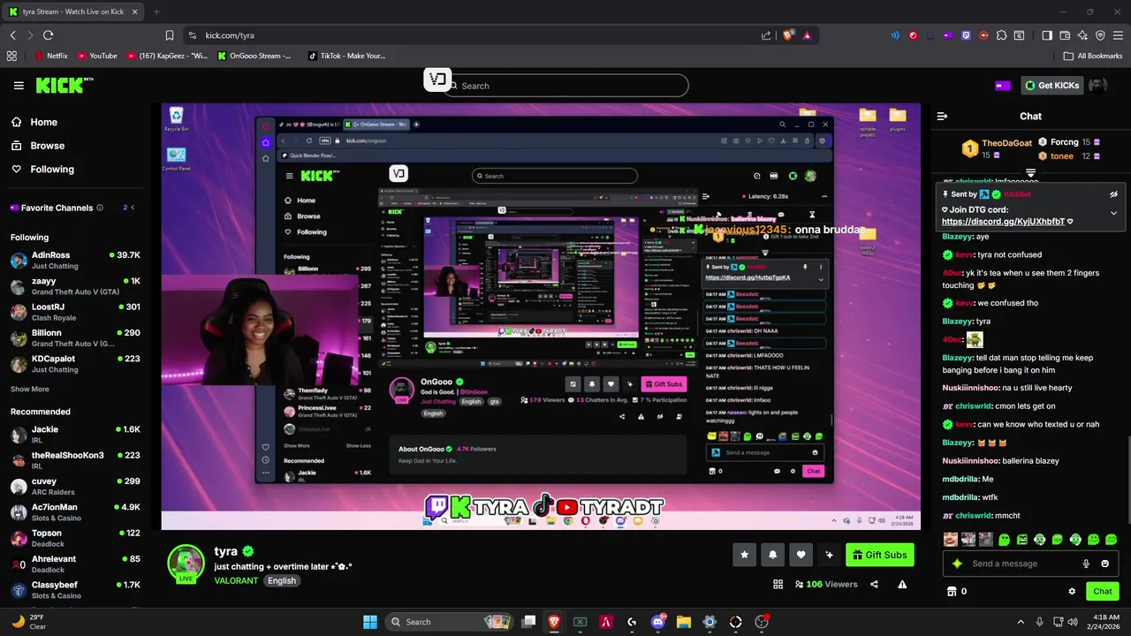Click the Kick logo
Image resolution: width=1131 pixels, height=636 pixels.
pos(64,85)
